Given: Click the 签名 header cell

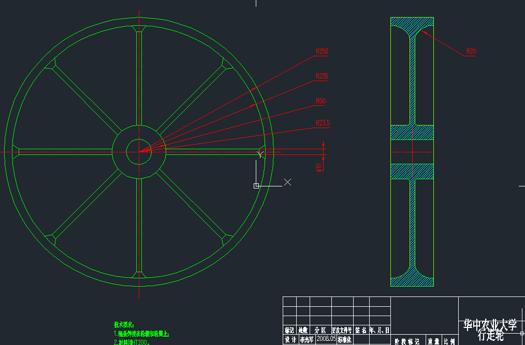Looking at the screenshot, I should pos(361,331).
